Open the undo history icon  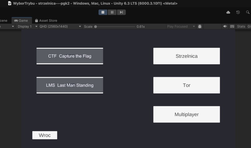coord(238,12)
